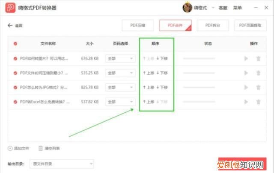Screen dimensions: 274x173
Task: Select the file name PDF如何转图片？可以用这...
Action: [x=44, y=59]
